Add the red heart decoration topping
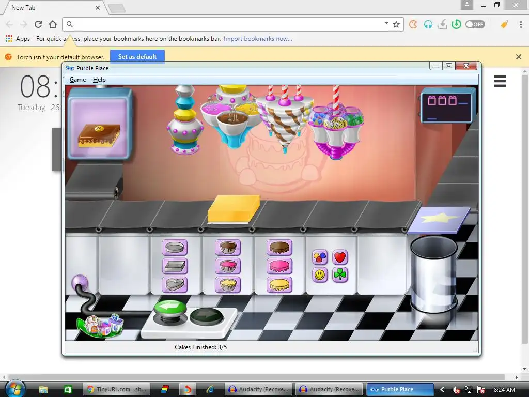Image resolution: width=529 pixels, height=397 pixels. pos(340,257)
